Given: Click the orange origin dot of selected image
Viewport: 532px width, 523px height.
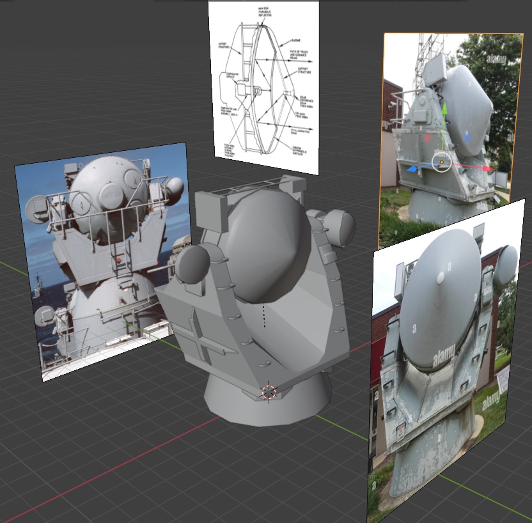Looking at the screenshot, I should (x=442, y=162).
